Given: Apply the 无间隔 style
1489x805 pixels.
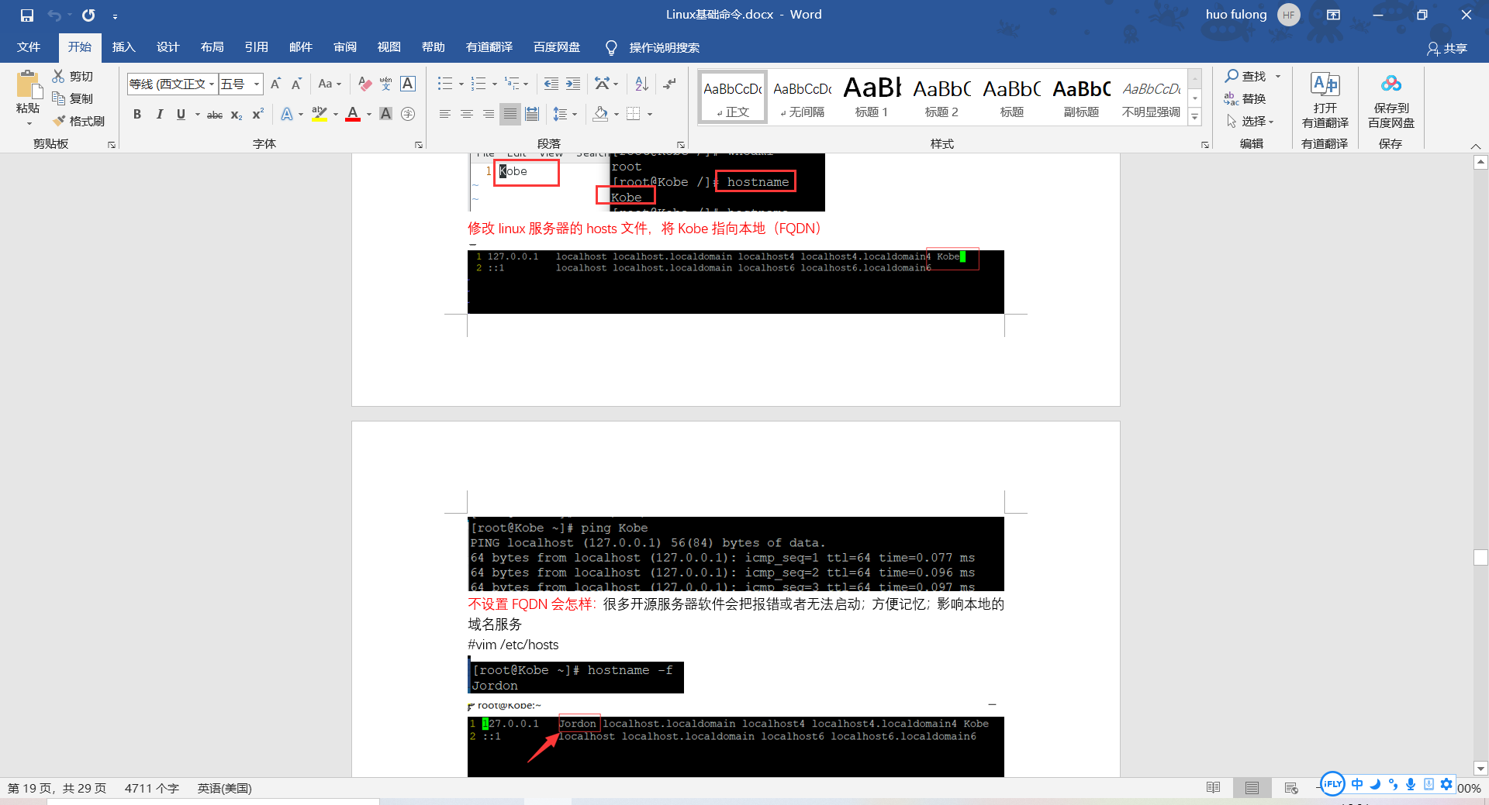Looking at the screenshot, I should click(802, 97).
